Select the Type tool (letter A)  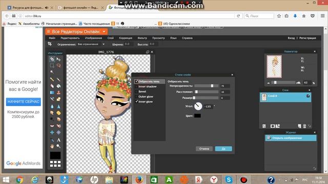click(58, 140)
